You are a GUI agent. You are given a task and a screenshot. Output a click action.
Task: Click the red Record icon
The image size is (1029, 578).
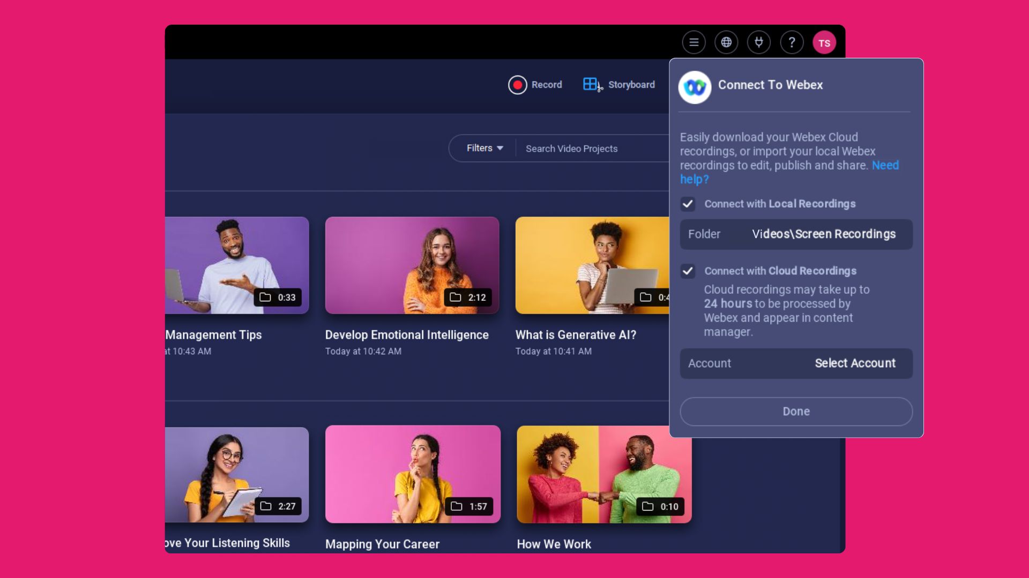518,85
